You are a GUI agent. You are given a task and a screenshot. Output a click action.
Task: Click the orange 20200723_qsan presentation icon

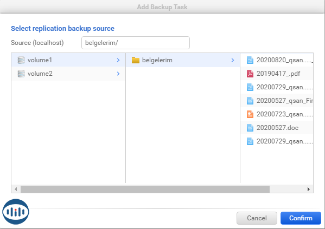(x=250, y=114)
